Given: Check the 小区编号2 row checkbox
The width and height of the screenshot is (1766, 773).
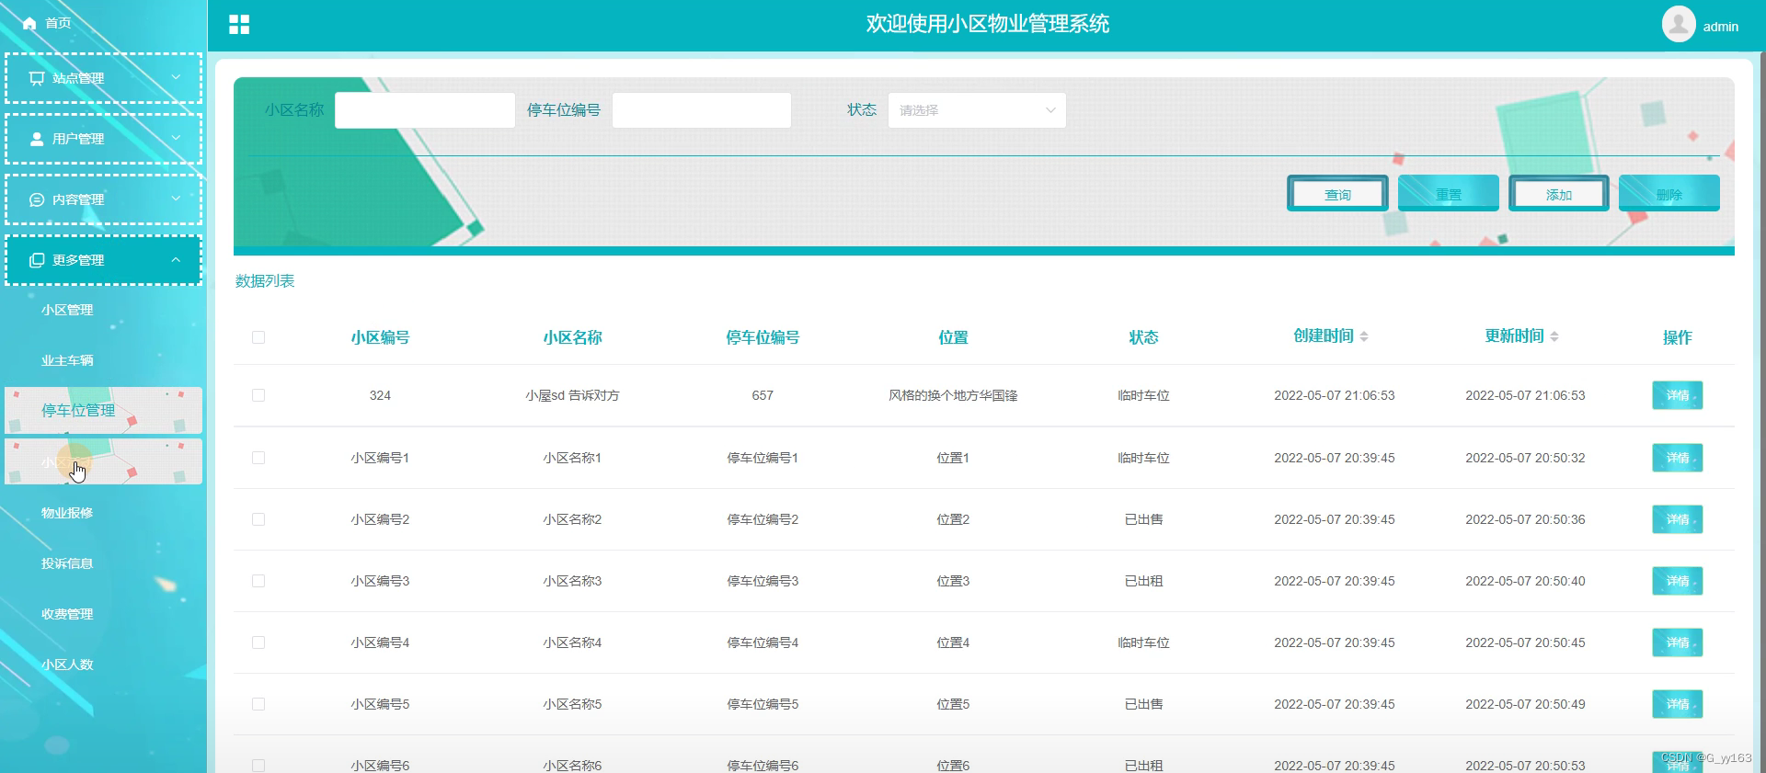Looking at the screenshot, I should point(258,519).
